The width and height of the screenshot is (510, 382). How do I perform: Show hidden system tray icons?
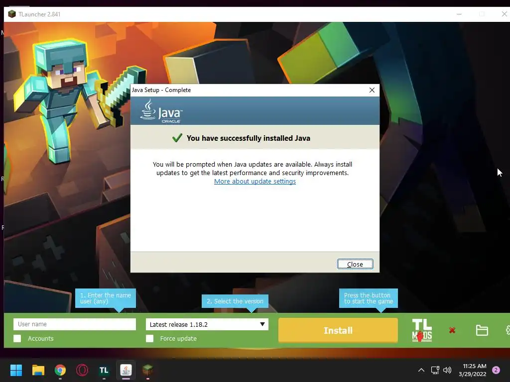(421, 370)
